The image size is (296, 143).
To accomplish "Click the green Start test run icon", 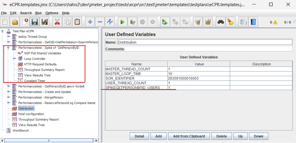I will (x=123, y=22).
